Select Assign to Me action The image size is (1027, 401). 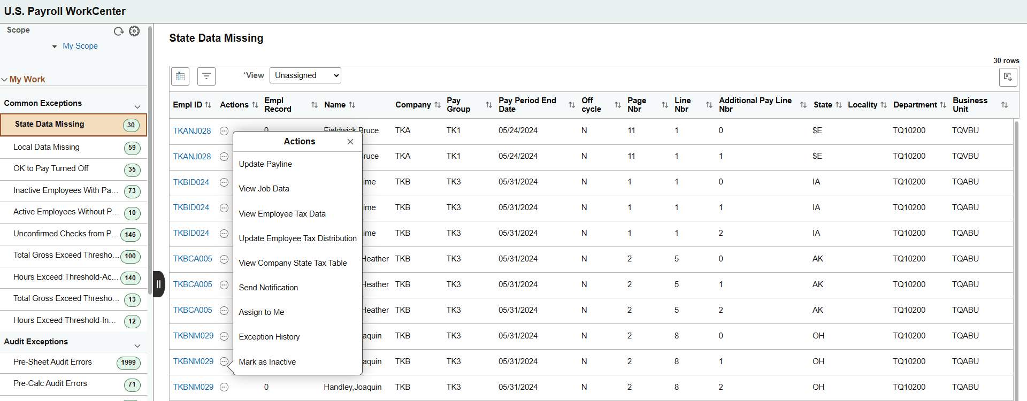[x=261, y=312]
